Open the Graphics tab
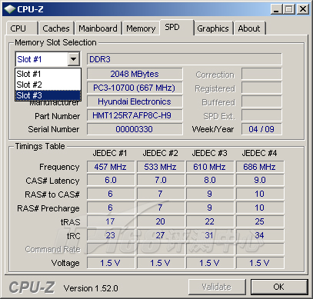313x299 pixels. click(213, 28)
